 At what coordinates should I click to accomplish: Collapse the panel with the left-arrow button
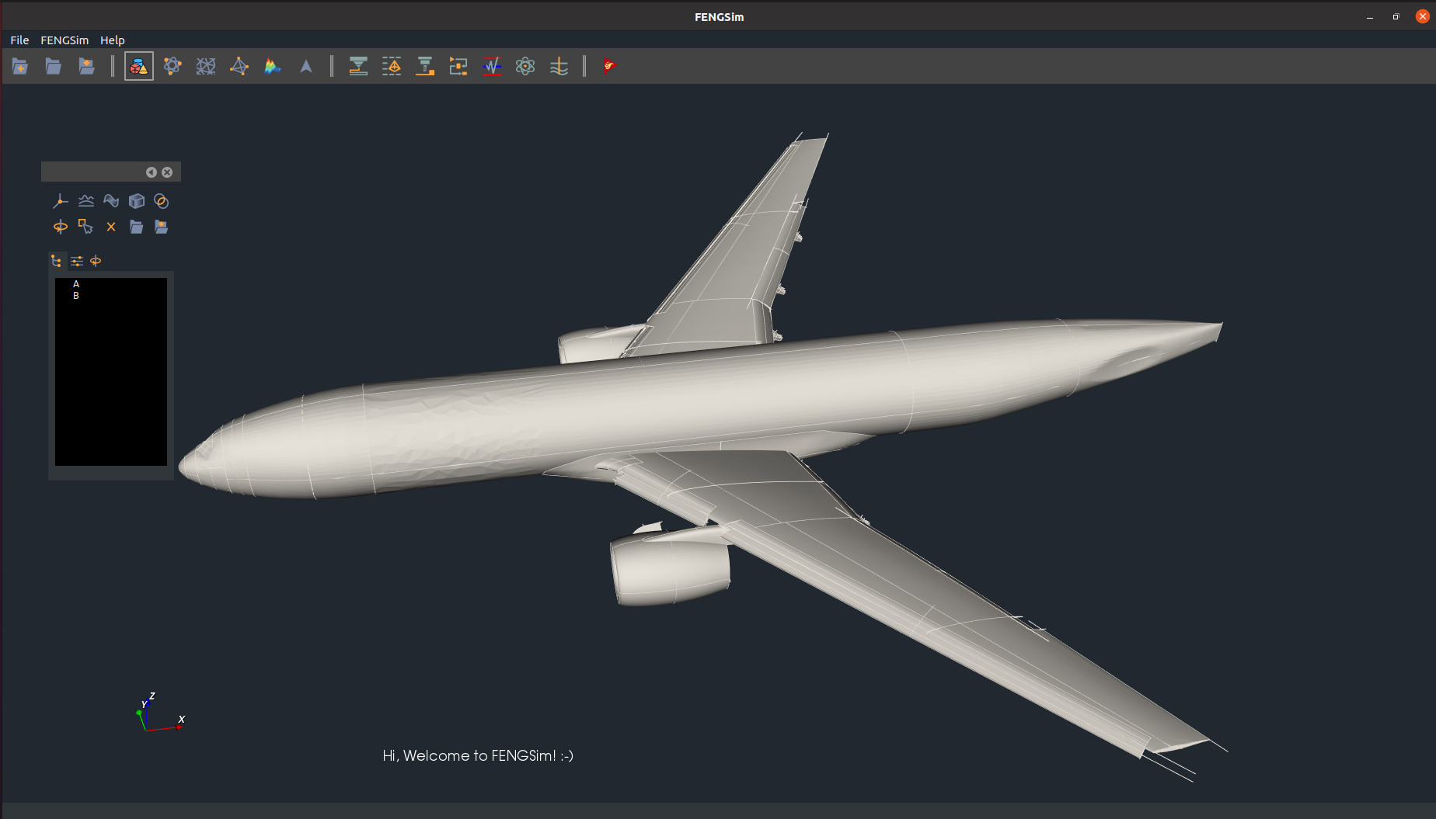152,172
